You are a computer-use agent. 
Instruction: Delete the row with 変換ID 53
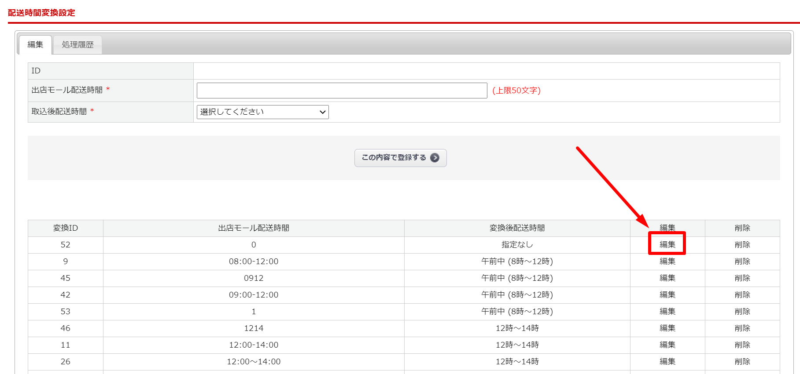(742, 312)
